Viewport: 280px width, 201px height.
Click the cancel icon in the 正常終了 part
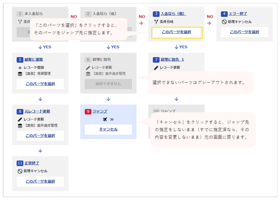pyautogui.click(x=20, y=171)
